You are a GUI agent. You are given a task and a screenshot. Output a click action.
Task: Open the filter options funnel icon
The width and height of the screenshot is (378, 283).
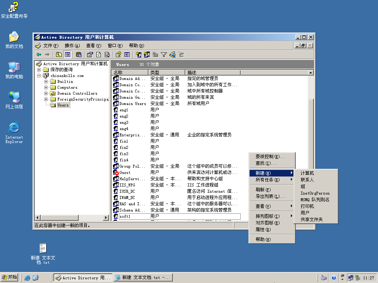pos(164,55)
